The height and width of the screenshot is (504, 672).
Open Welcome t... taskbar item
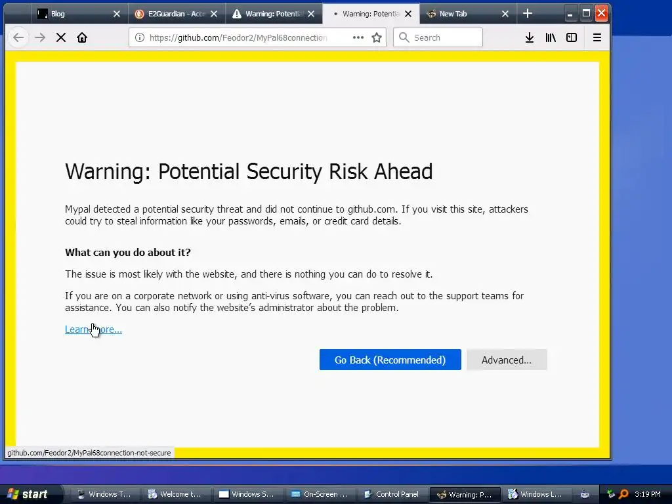click(x=176, y=494)
